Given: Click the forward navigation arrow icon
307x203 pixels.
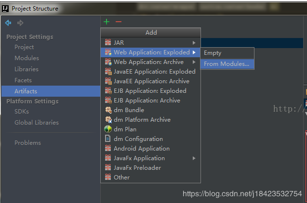Looking at the screenshot, I should tap(20, 23).
